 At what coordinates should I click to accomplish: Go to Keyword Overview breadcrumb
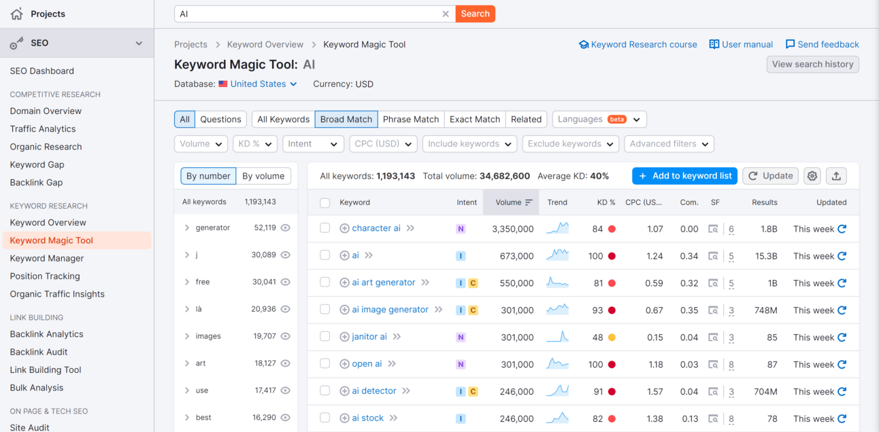pyautogui.click(x=265, y=44)
